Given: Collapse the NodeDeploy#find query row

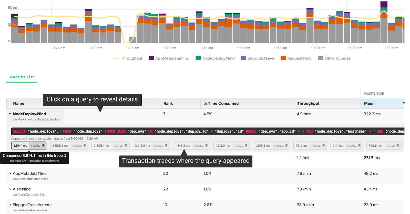Looking at the screenshot, I should pos(10,114).
